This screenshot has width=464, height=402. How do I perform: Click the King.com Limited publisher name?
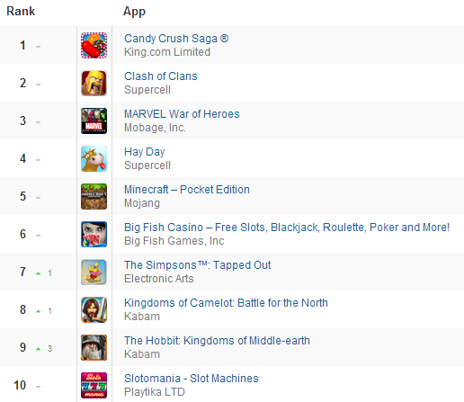[x=167, y=52]
